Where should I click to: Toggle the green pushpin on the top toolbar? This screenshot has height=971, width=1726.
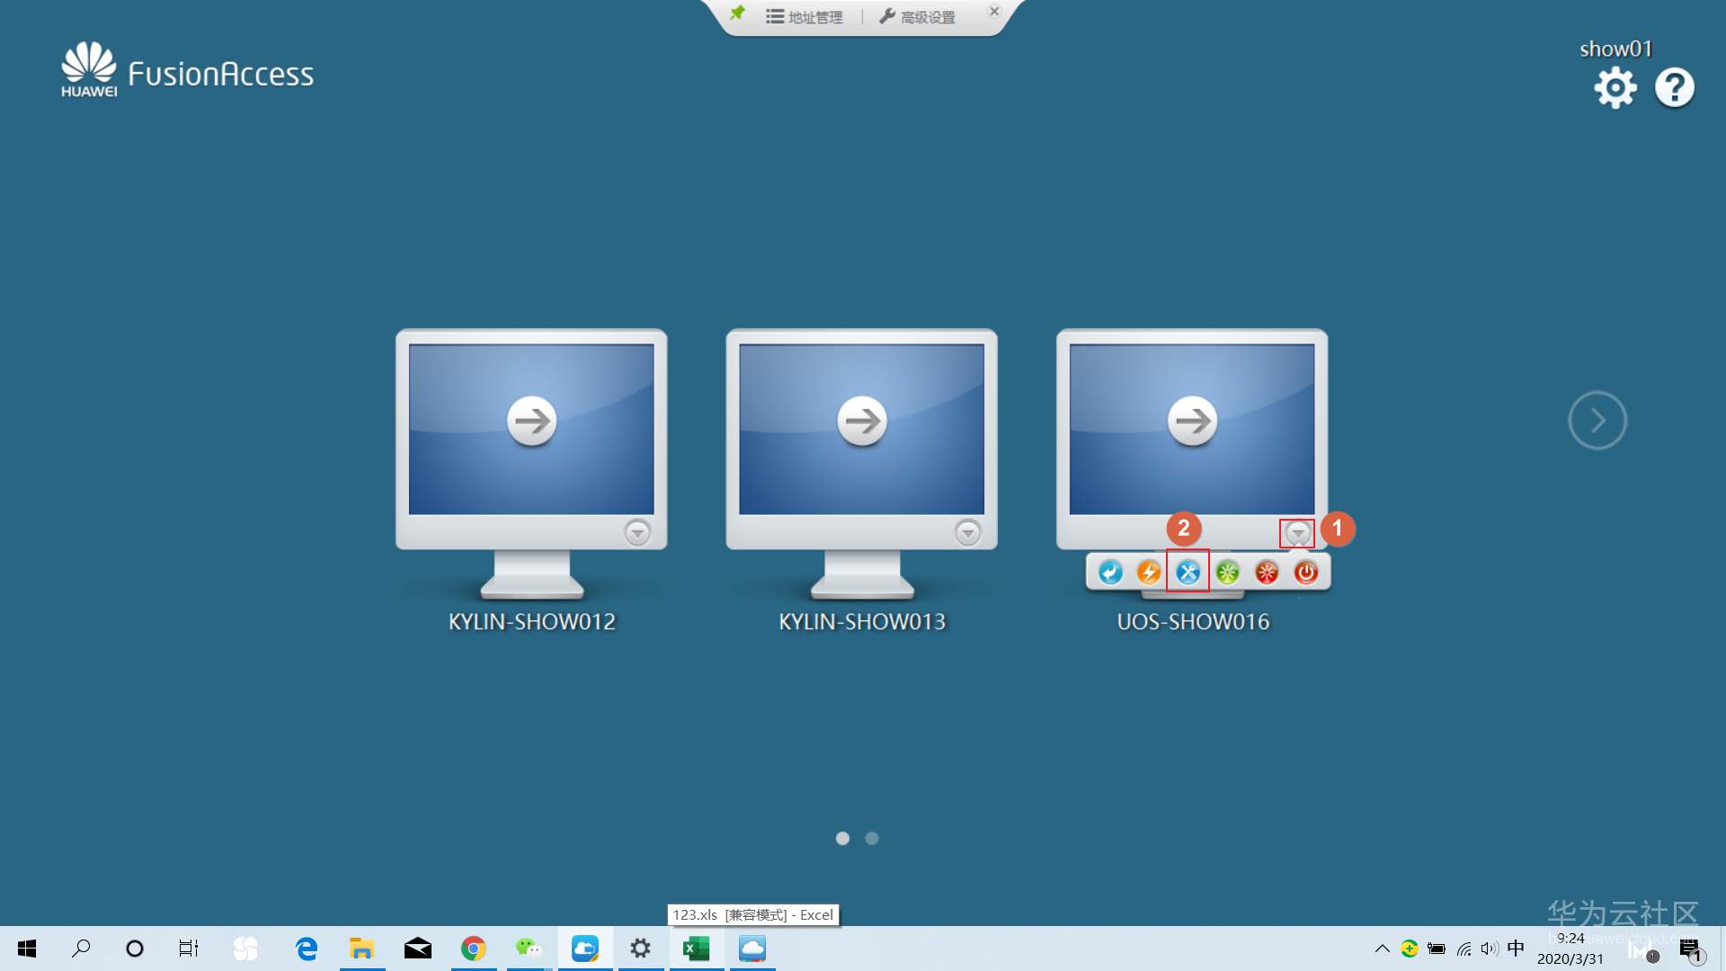click(x=737, y=13)
